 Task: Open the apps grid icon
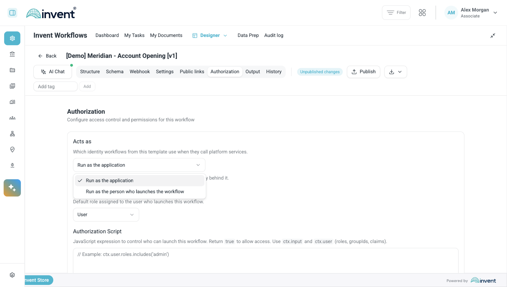pos(422,13)
